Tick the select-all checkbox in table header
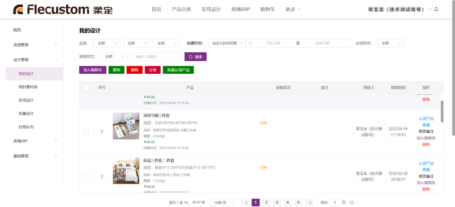 point(86,87)
